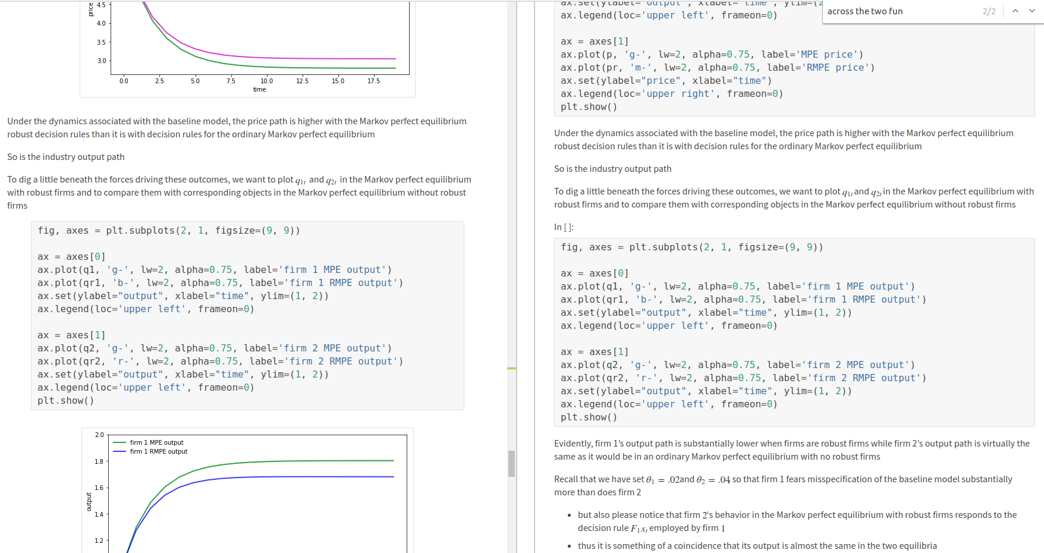Click the next search match chevron
Image resolution: width=1044 pixels, height=553 pixels.
click(1032, 11)
